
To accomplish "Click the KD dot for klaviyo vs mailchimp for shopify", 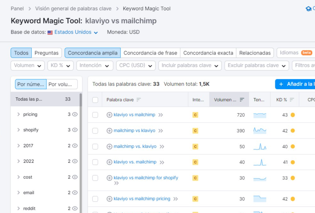I will (293, 178).
